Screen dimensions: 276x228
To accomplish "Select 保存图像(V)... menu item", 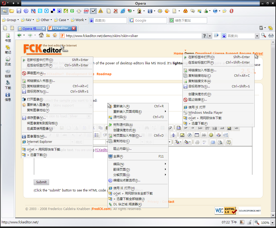I will 57,118.
